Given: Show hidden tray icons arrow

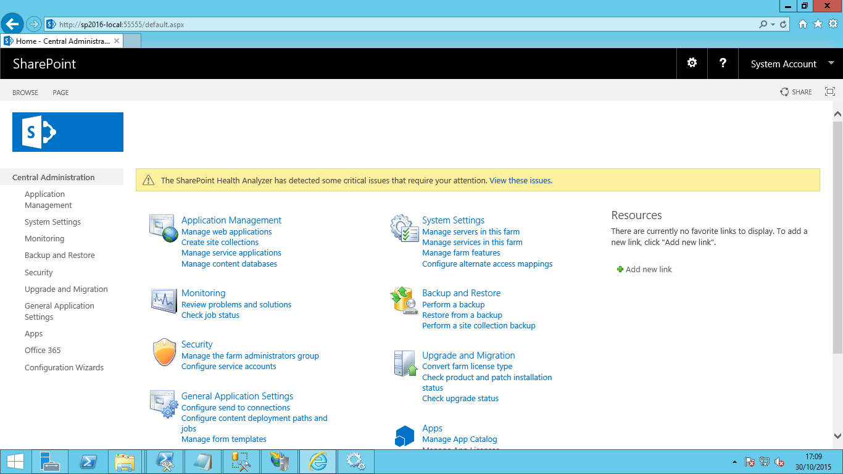Looking at the screenshot, I should pos(734,462).
